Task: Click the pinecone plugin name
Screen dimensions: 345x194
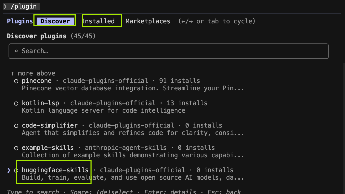Action: (x=37, y=81)
